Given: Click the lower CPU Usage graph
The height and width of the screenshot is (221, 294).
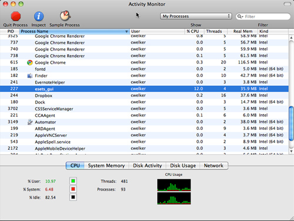Looking at the screenshot, I should point(174,198).
